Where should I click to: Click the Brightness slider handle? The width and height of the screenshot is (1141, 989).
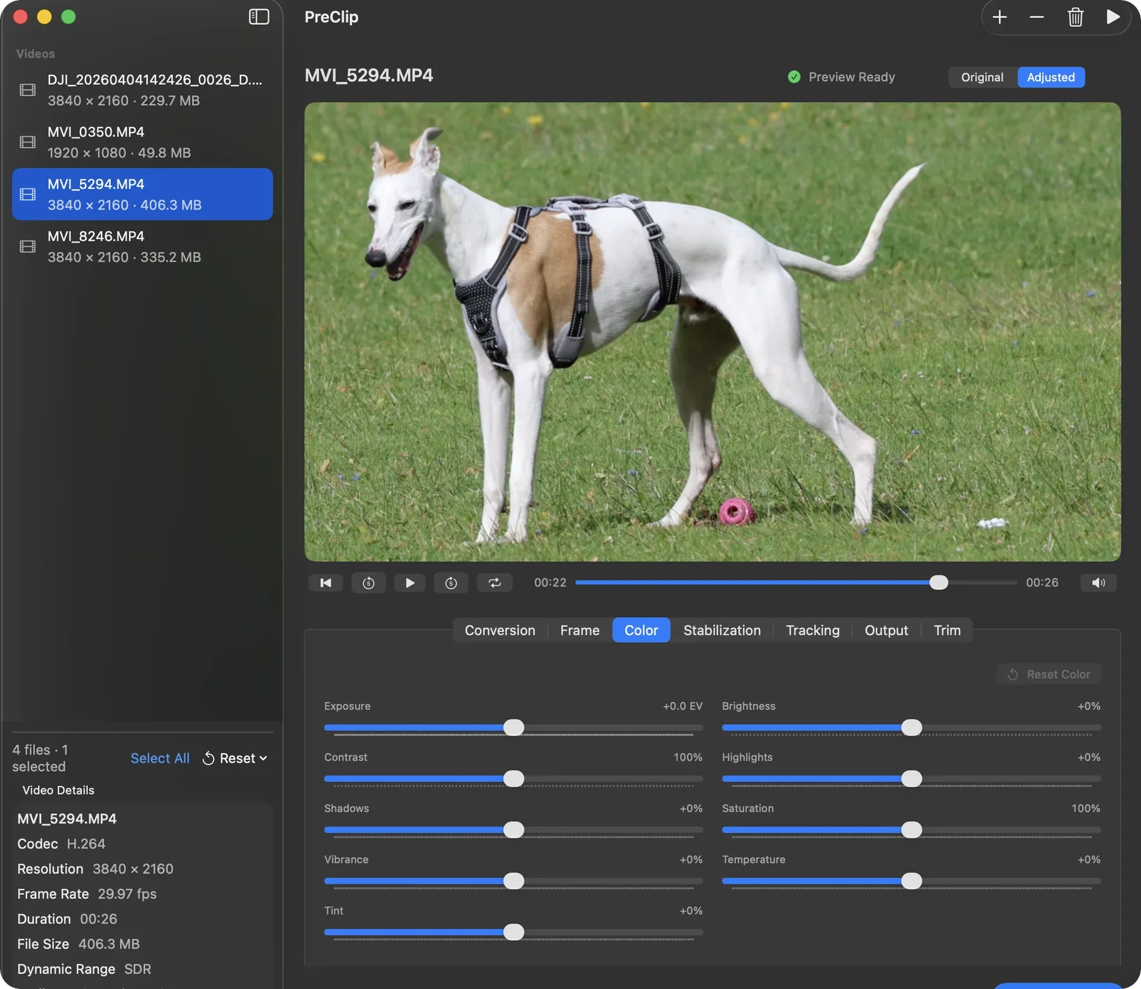coord(912,727)
